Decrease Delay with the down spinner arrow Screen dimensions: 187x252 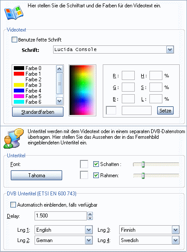pos(90,218)
